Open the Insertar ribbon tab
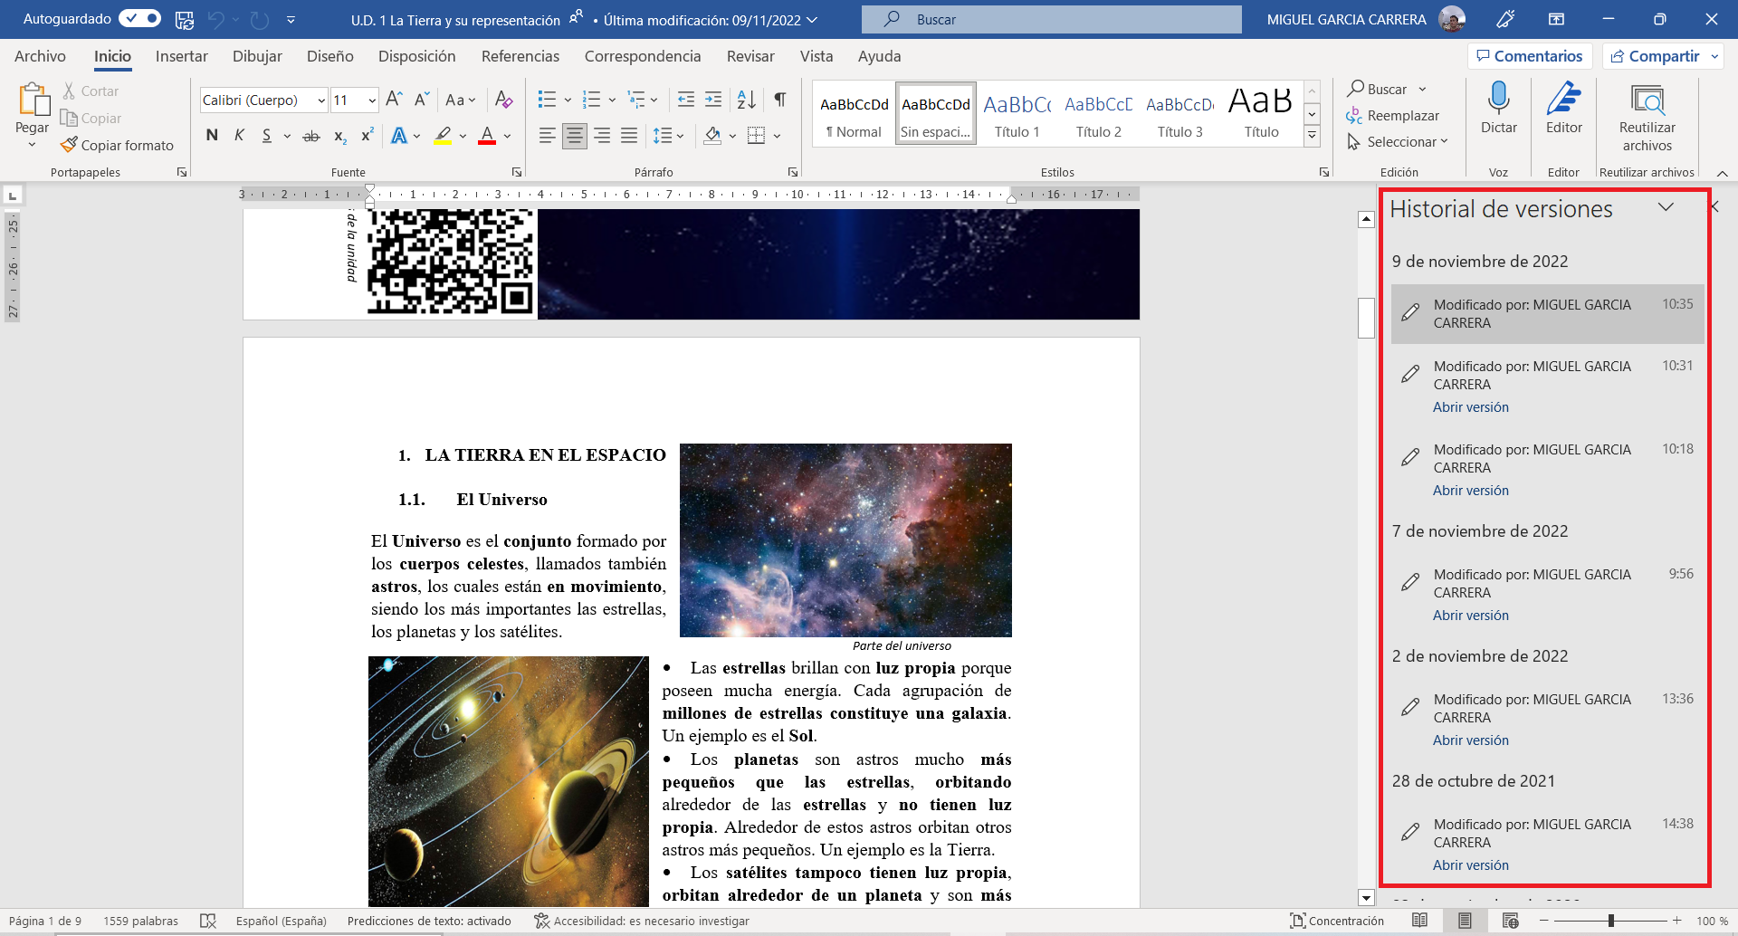The width and height of the screenshot is (1738, 936). pos(181,56)
